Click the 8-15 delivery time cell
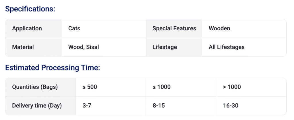Image resolution: width=294 pixels, height=120 pixels. click(159, 105)
